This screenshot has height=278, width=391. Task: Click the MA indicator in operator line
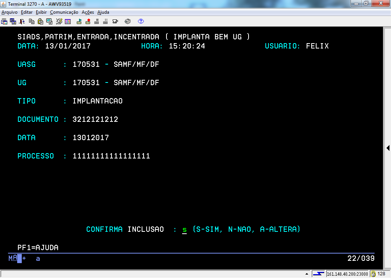[13, 258]
